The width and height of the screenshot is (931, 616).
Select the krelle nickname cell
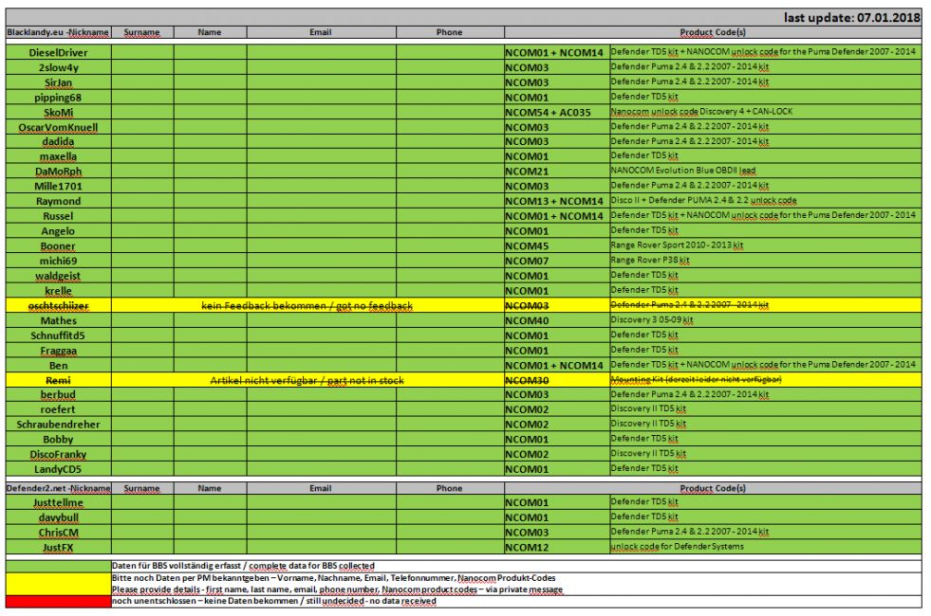pos(58,291)
